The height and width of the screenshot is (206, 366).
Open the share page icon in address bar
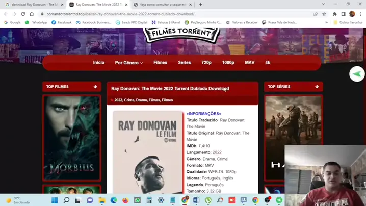[316, 14]
